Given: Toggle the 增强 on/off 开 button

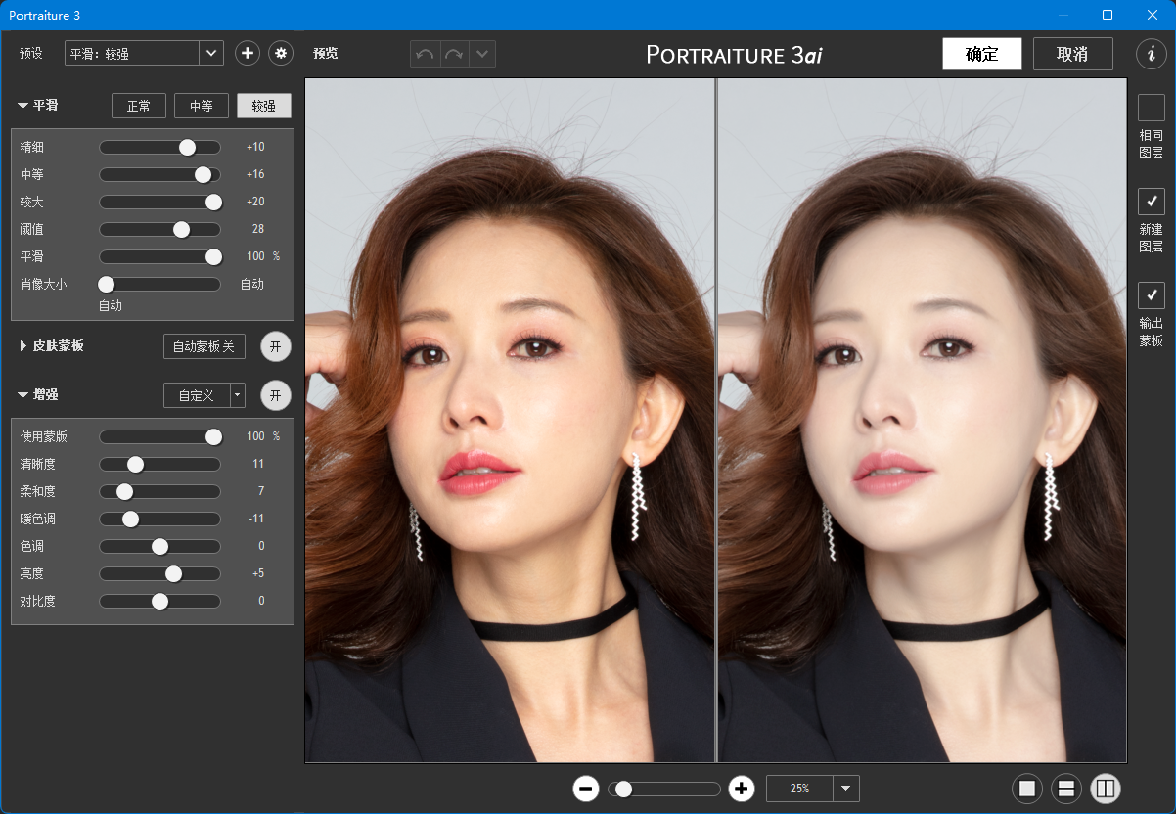Looking at the screenshot, I should [276, 395].
